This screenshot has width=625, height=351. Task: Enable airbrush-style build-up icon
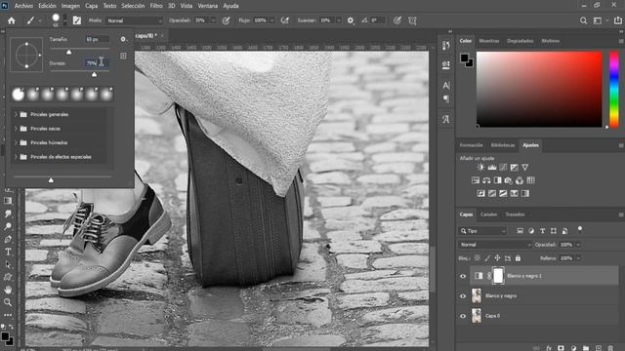tap(284, 20)
